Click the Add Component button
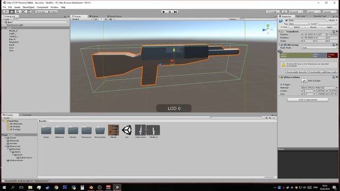340x191 pixels. [x=308, y=100]
